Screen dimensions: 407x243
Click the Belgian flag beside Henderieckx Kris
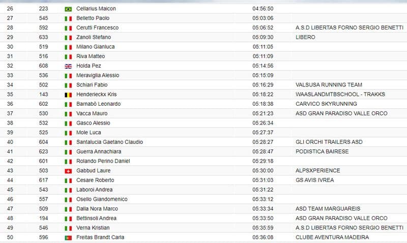(68, 95)
